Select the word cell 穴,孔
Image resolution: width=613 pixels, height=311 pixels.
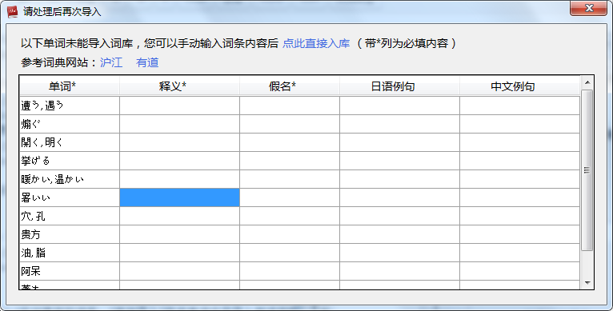coord(70,216)
